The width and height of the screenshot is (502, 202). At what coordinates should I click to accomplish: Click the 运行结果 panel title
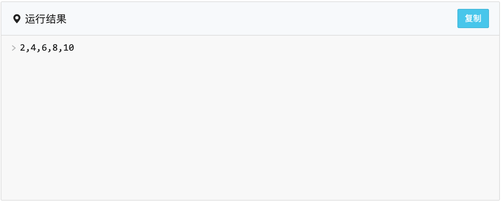pos(46,19)
